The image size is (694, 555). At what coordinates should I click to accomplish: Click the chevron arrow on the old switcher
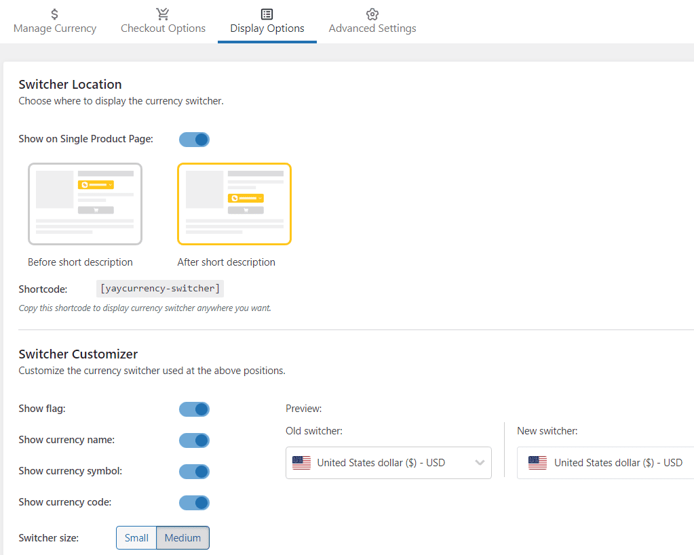point(480,462)
